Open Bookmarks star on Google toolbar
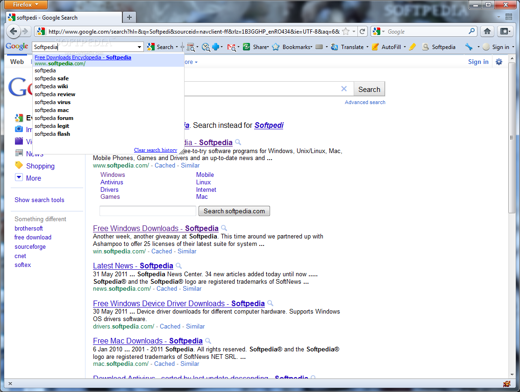Image resolution: width=520 pixels, height=392 pixels. click(x=292, y=47)
